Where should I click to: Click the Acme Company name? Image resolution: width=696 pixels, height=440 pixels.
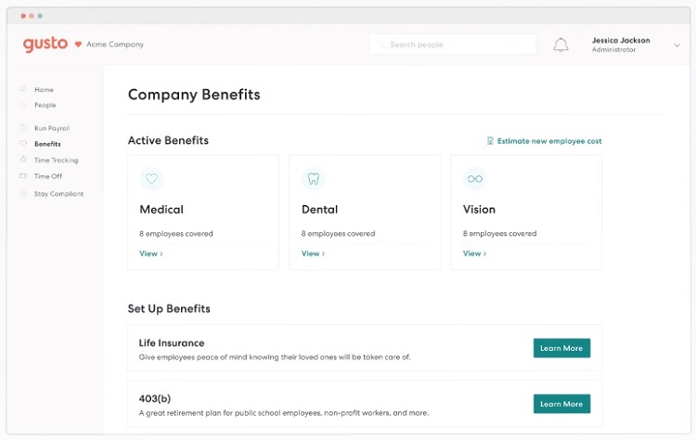point(115,45)
